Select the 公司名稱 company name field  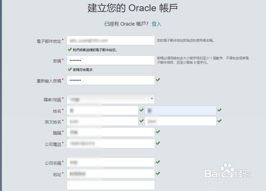tap(111, 162)
